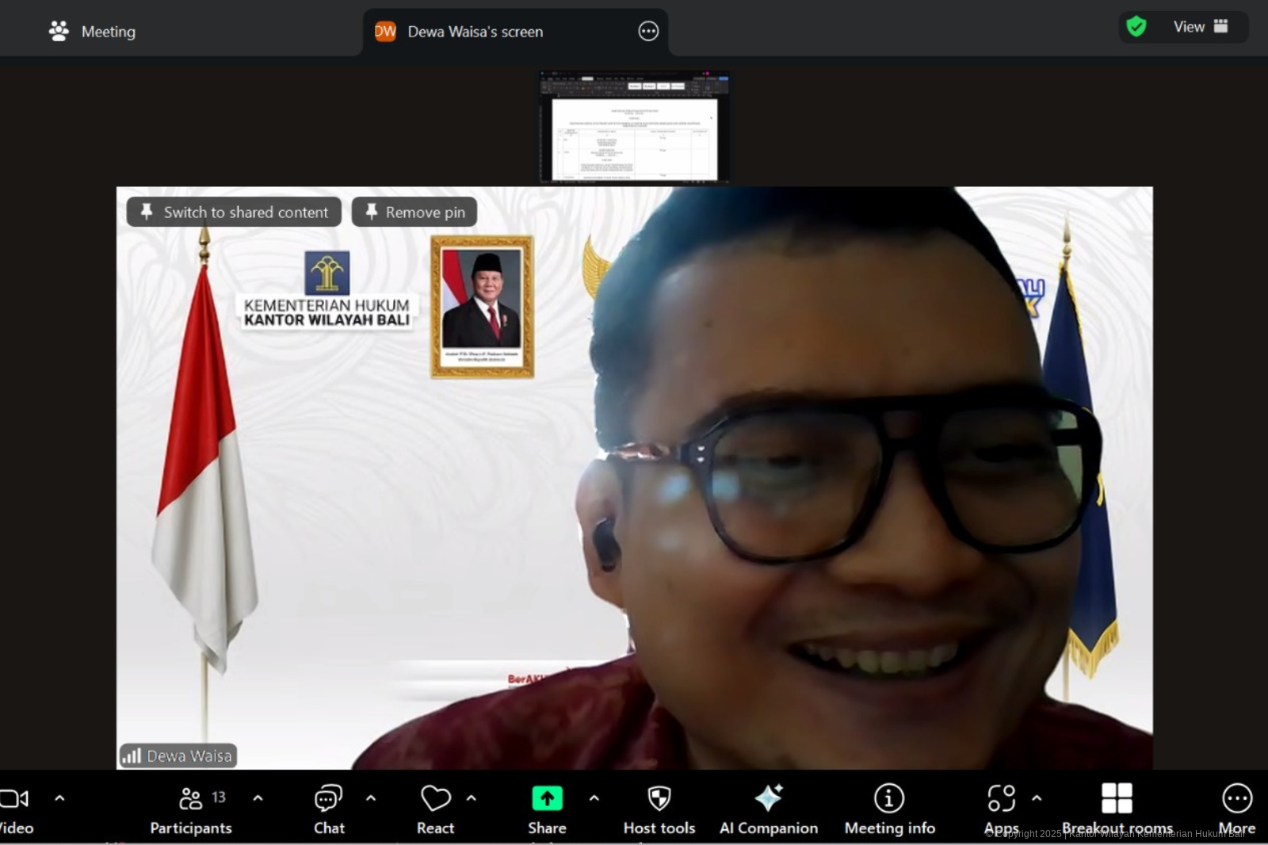Click the green encryption shield indicator

(x=1136, y=27)
